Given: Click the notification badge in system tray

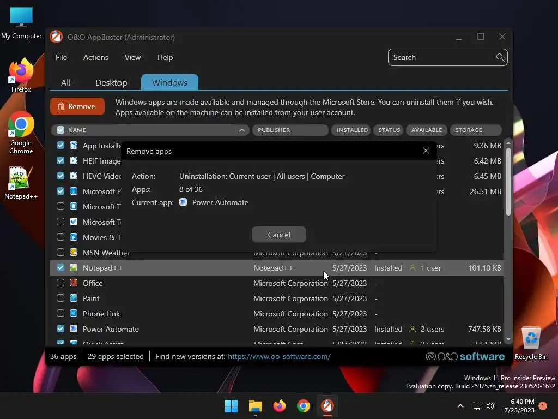Looking at the screenshot, I should [543, 405].
